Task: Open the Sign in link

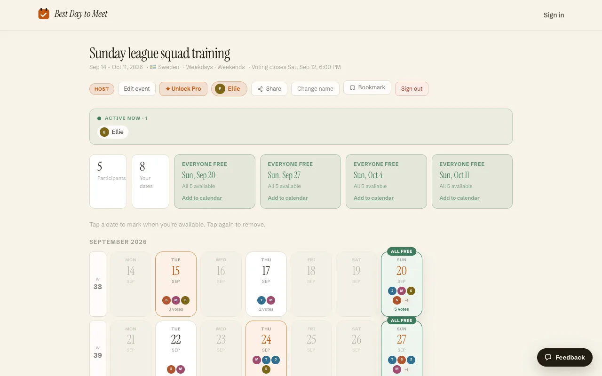Action: 554,15
